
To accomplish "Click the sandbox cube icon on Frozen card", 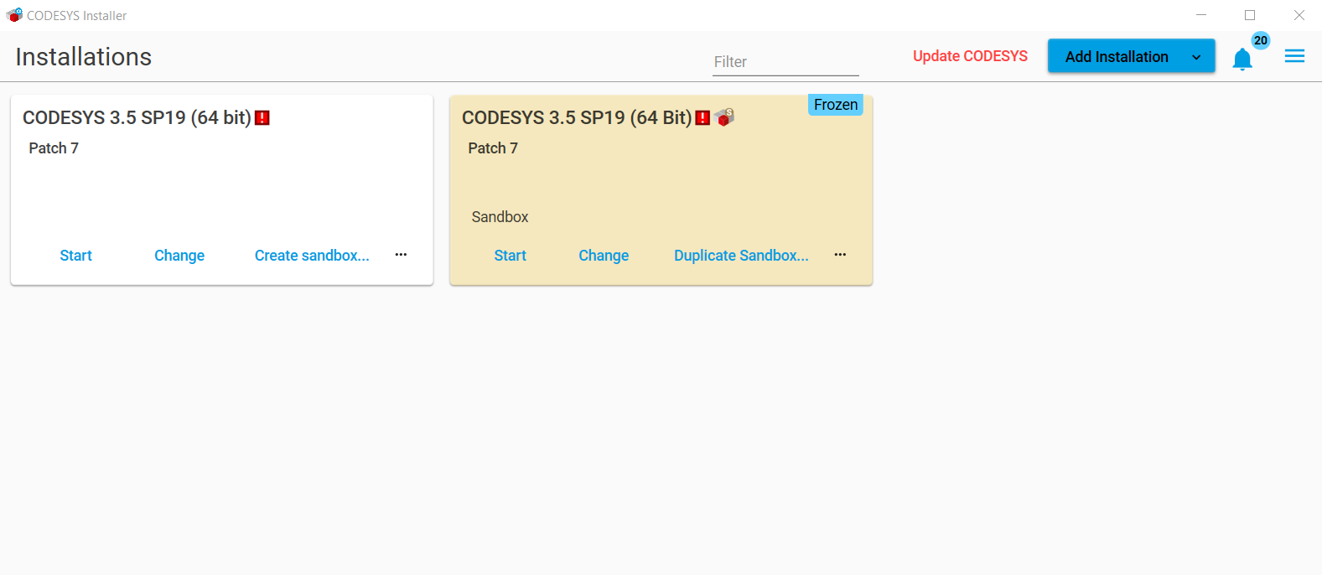I will tap(725, 117).
